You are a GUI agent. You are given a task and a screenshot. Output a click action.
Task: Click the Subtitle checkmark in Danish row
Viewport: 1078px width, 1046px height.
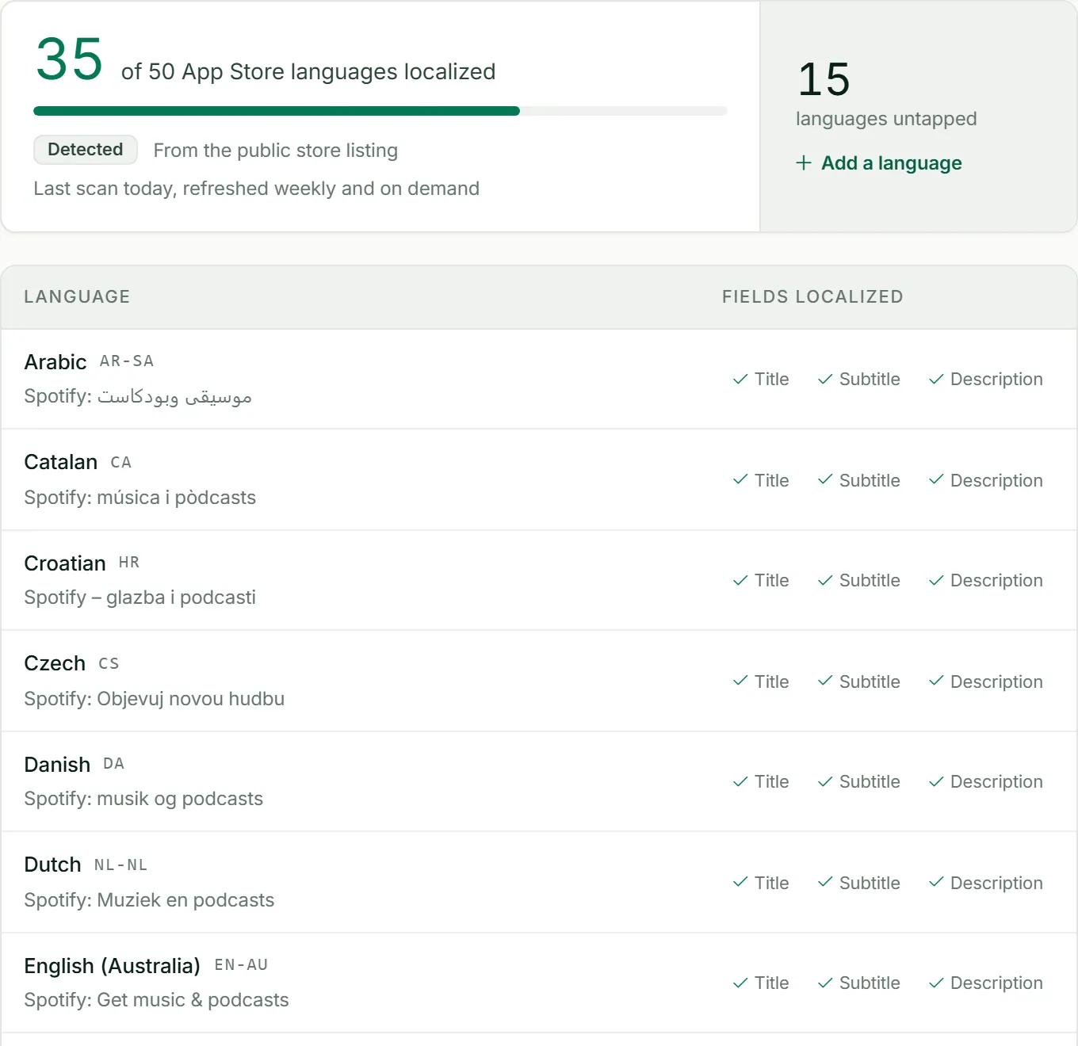825,782
